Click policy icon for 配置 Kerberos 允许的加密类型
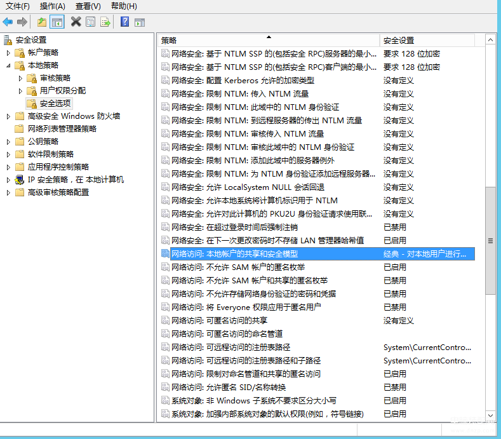Screen dimensions: 501x439 coord(165,80)
